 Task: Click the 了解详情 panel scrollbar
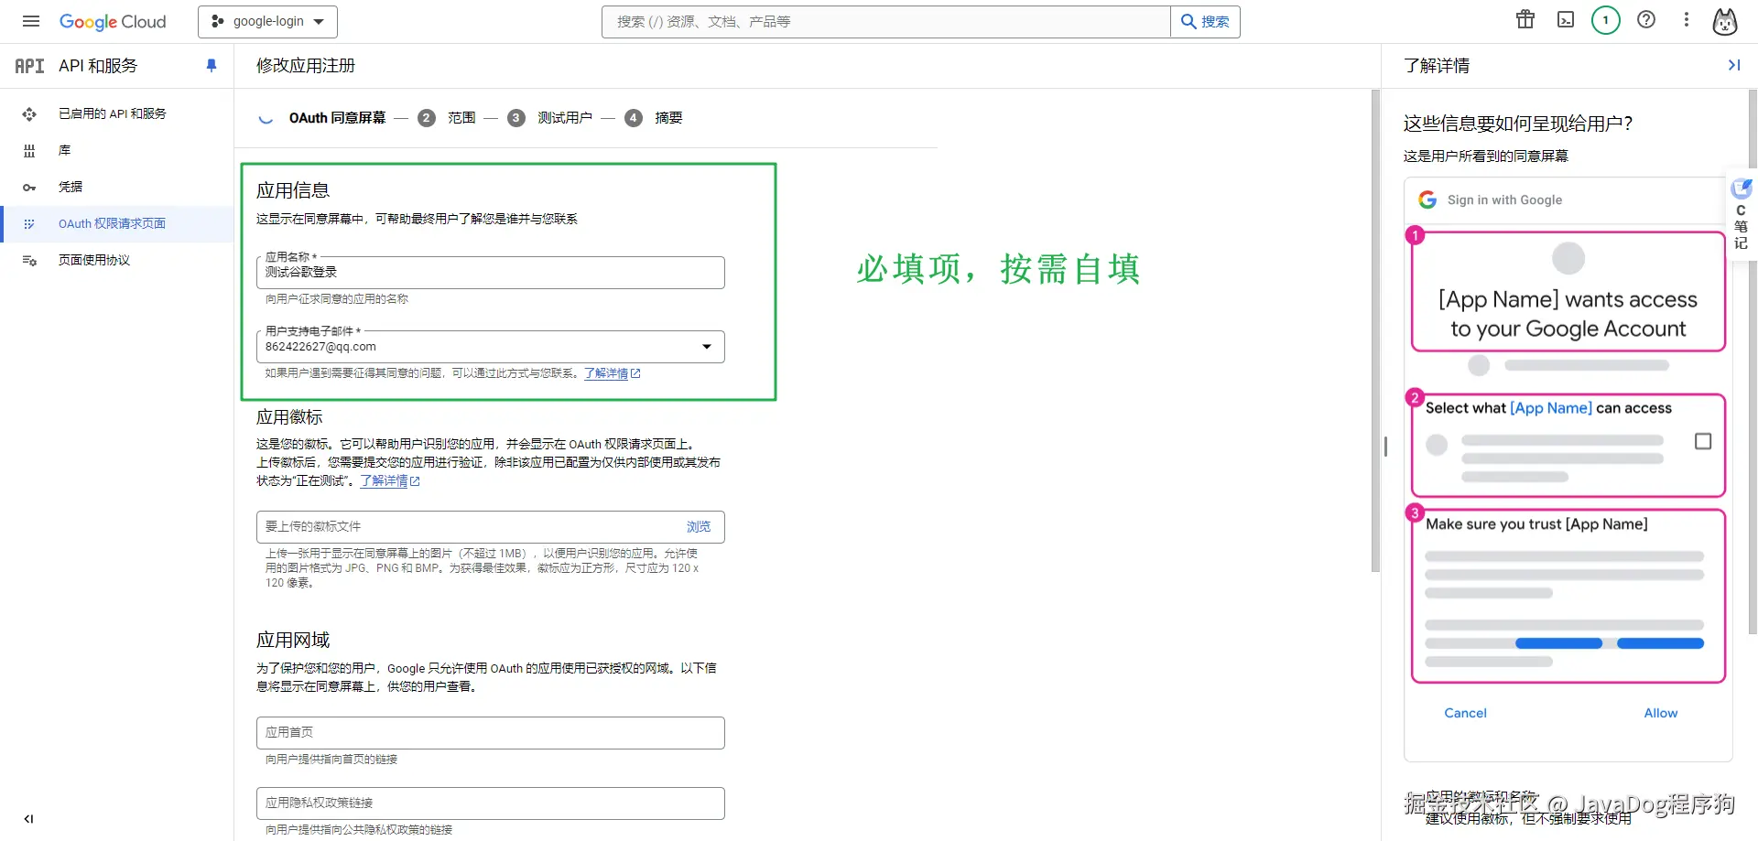pyautogui.click(x=1753, y=361)
